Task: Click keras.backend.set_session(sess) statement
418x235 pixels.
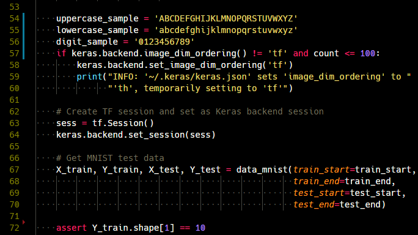Action: (136, 135)
